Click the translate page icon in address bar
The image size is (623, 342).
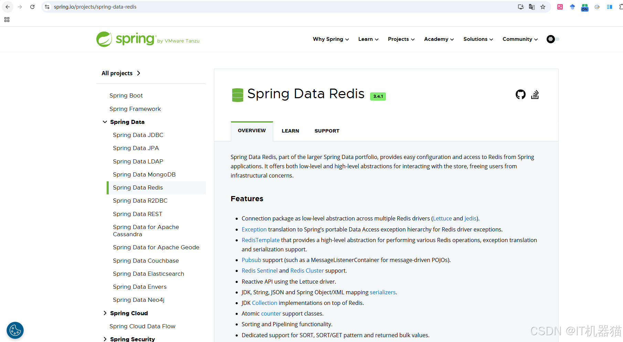coord(532,7)
